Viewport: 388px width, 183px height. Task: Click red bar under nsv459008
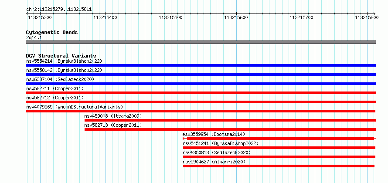coord(230,120)
